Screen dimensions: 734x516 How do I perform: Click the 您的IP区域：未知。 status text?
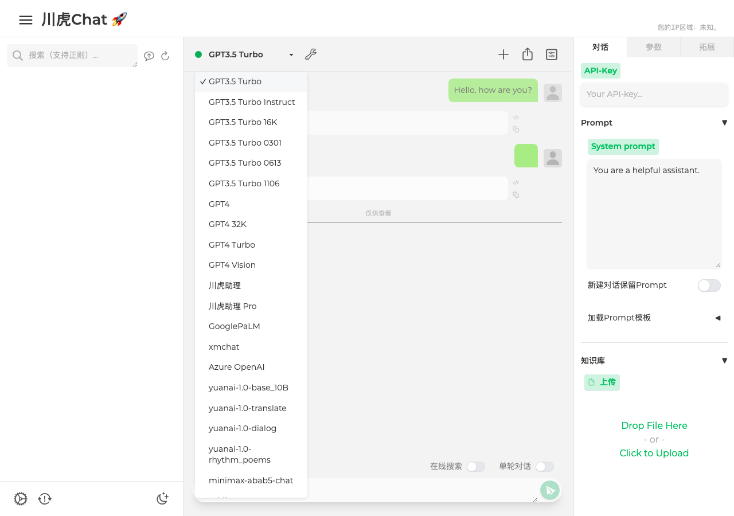(x=688, y=28)
